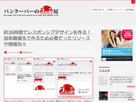Click the red clock date icon
This screenshot has width=136, height=102.
tap(5, 52)
